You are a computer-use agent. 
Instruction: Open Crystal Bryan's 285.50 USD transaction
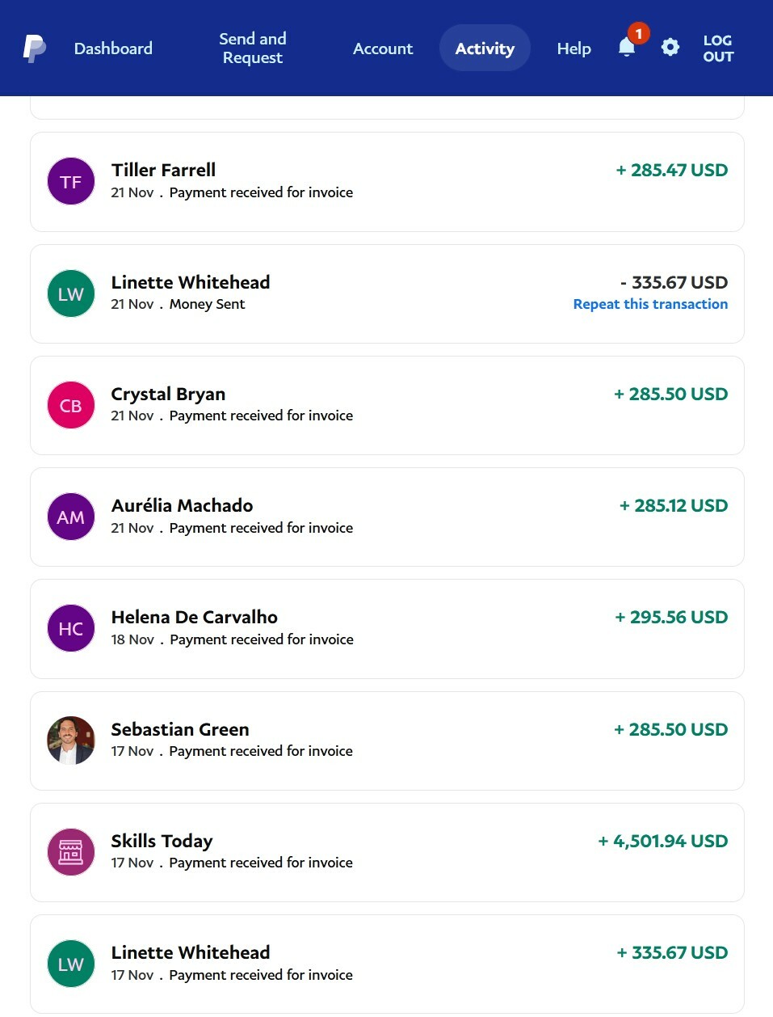point(387,405)
